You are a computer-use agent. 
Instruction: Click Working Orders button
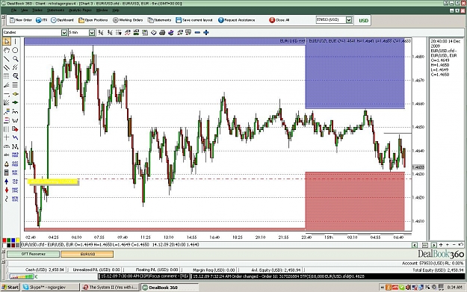tap(128, 20)
